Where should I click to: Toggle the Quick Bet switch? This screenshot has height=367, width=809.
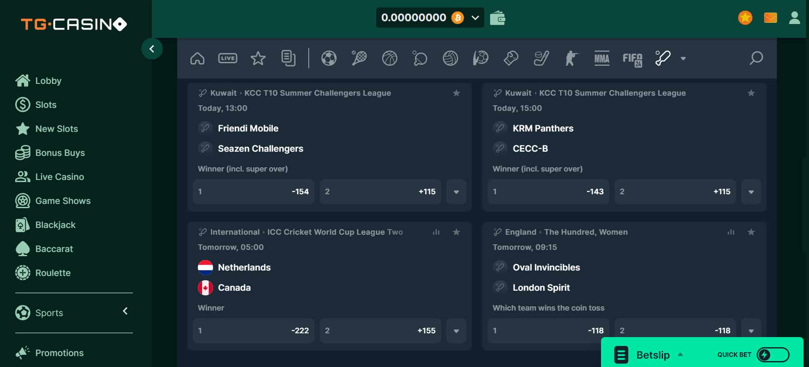click(773, 355)
